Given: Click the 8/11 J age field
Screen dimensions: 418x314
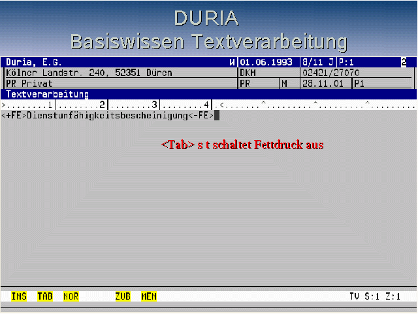Looking at the screenshot, I should pos(318,62).
